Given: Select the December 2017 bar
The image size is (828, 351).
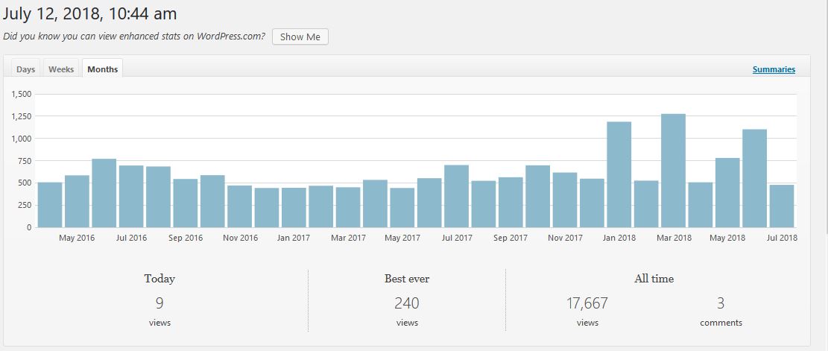Looking at the screenshot, I should (x=592, y=203).
